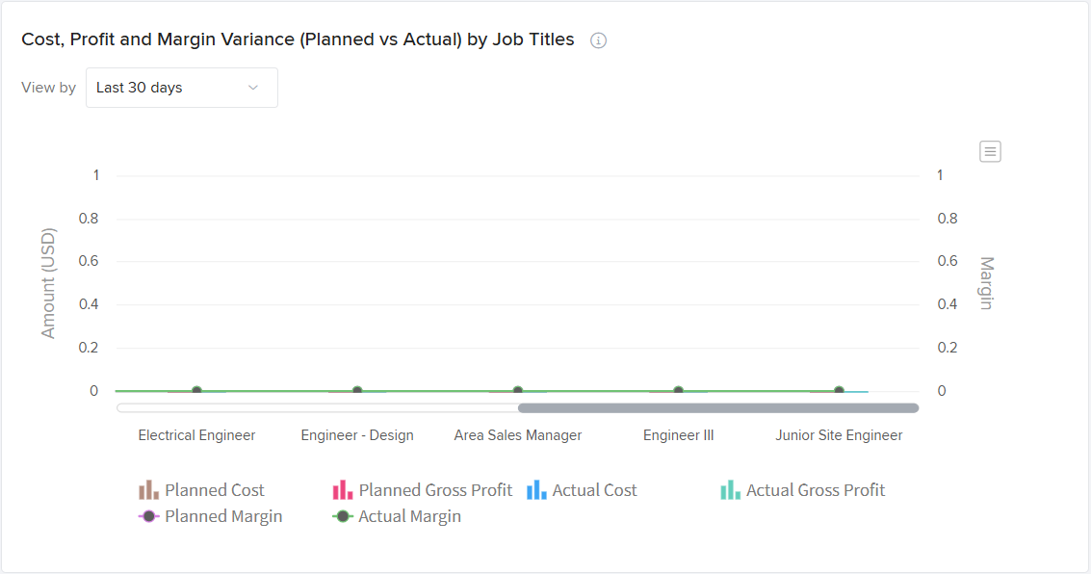The image size is (1091, 574).
Task: Click the Engineer III data point marker
Action: point(678,391)
